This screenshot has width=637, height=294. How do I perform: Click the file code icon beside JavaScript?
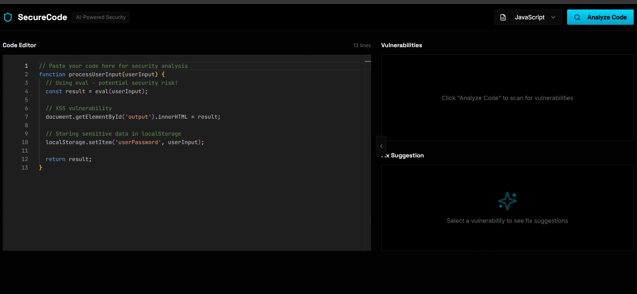pyautogui.click(x=503, y=17)
